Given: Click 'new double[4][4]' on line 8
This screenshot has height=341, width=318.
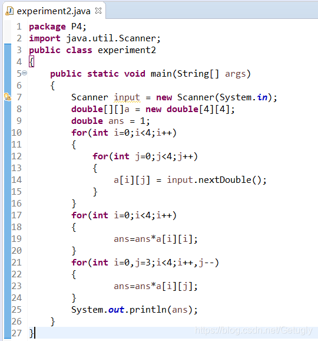Looking at the screenshot, I should point(188,109).
